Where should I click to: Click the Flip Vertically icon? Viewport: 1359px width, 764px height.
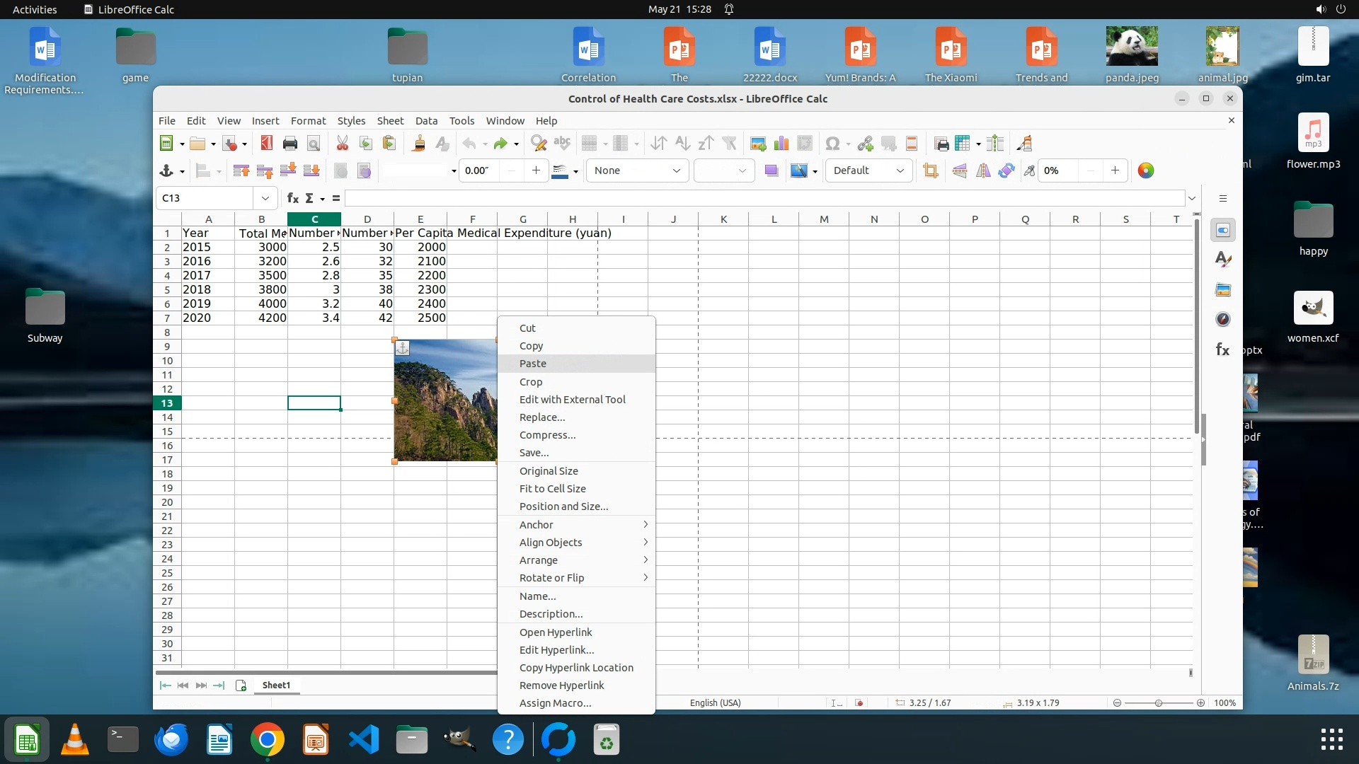[959, 170]
